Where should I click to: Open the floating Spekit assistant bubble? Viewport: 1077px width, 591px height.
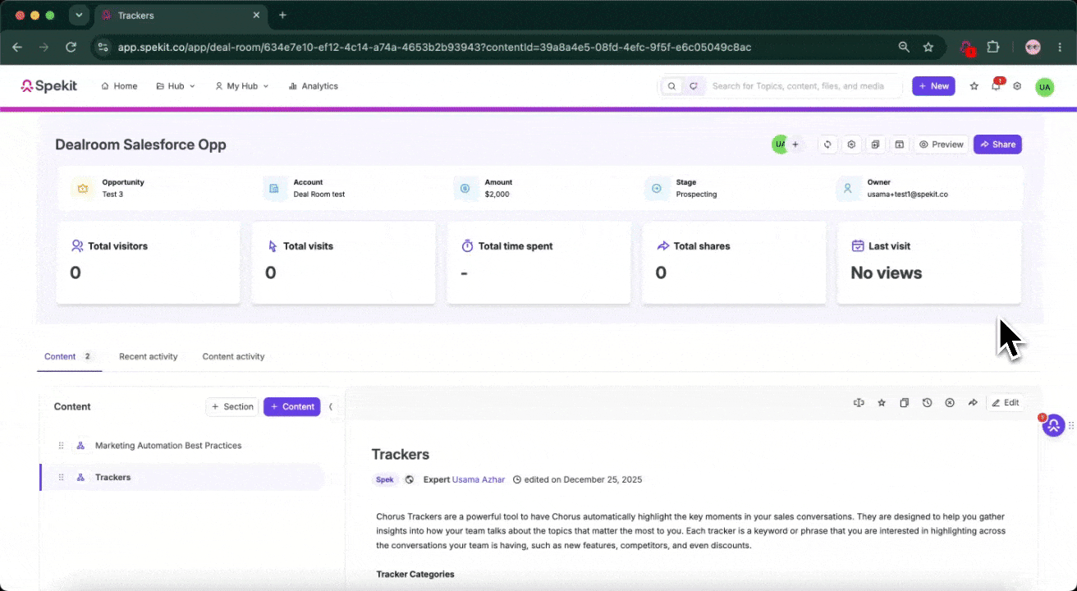1053,425
